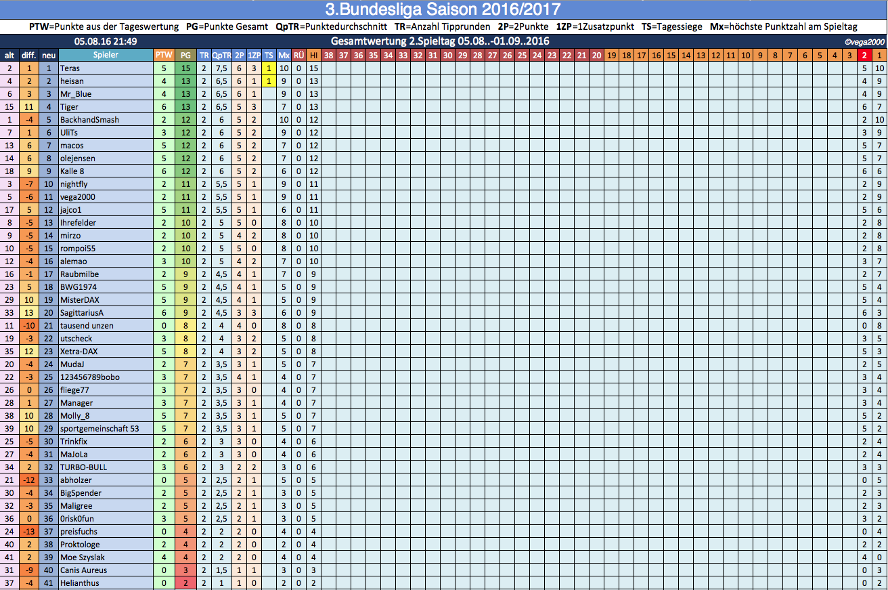This screenshot has width=888, height=590.
Task: Select player 'BigSpender'
Action: [105, 493]
